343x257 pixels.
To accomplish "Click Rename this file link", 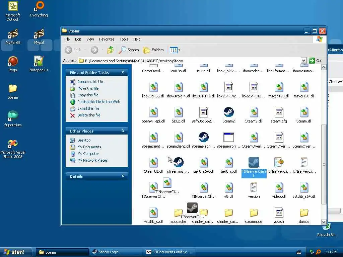I will pos(90,82).
